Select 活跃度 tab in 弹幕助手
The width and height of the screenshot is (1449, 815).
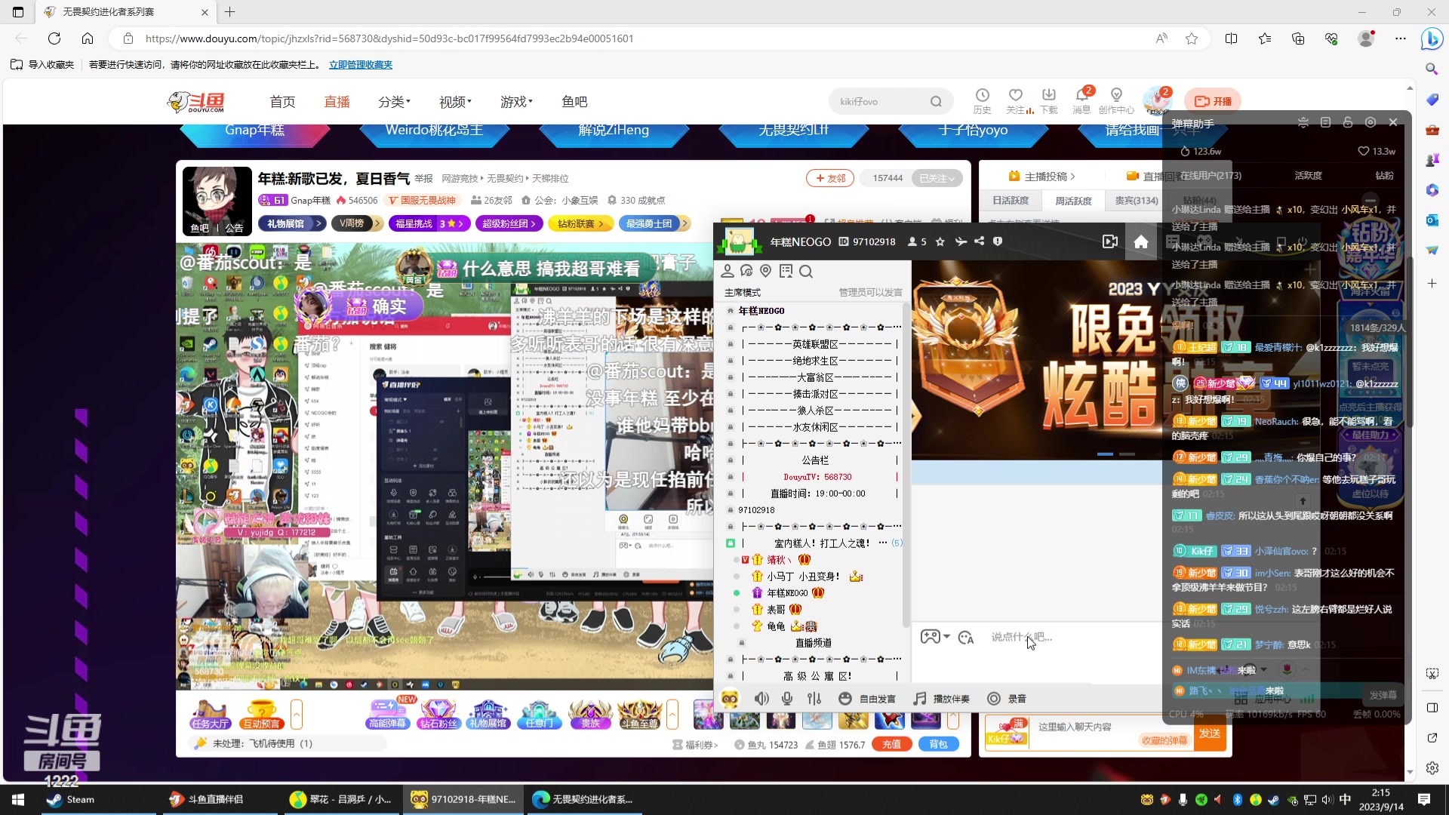click(x=1308, y=175)
